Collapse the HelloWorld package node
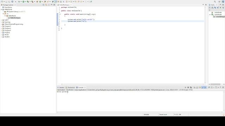 pos(5,16)
